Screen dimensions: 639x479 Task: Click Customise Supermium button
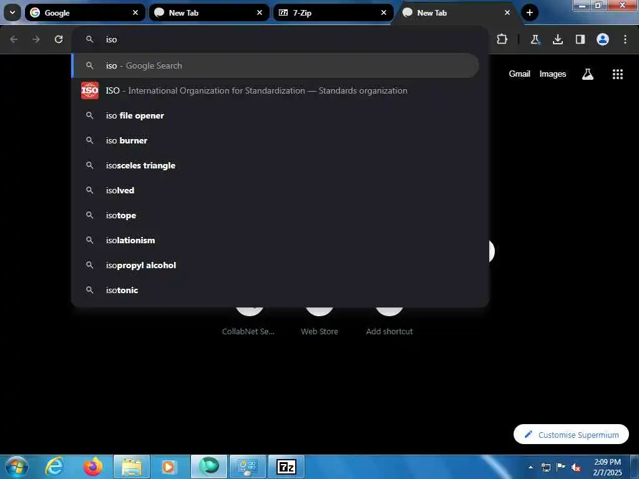571,434
